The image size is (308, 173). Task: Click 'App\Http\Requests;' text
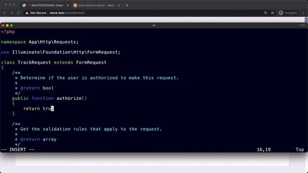[x=53, y=42]
